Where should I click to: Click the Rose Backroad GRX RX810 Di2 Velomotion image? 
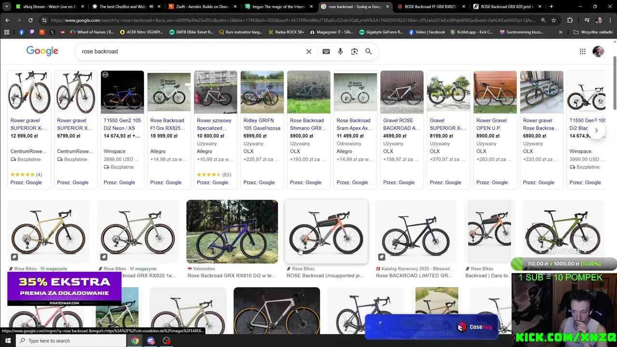click(x=232, y=232)
